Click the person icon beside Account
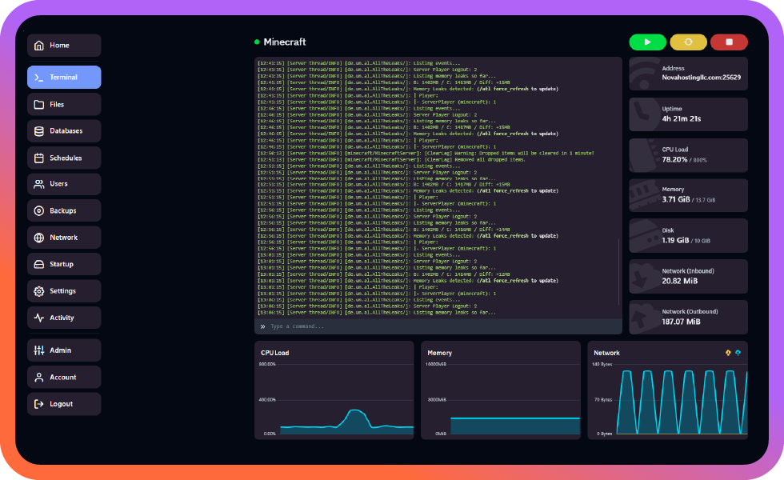The image size is (784, 480). click(x=39, y=377)
